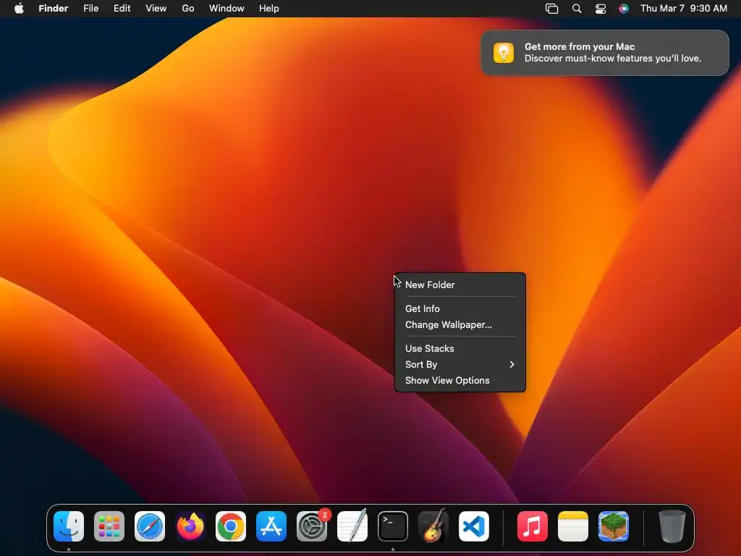Open System Settings with badge 2
The image size is (741, 556).
[x=312, y=526]
